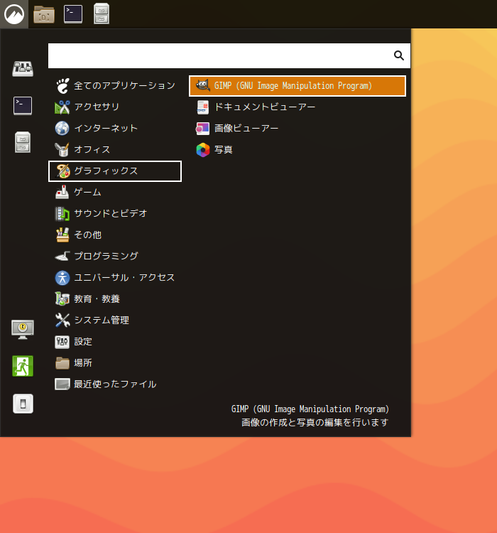
Task: Click the palette icon beside グラフィックス
Action: [62, 171]
